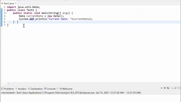This screenshot has width=181, height=102.
Task: Collapse the main method fold marker on line 3
Action: pyautogui.click(x=6, y=13)
